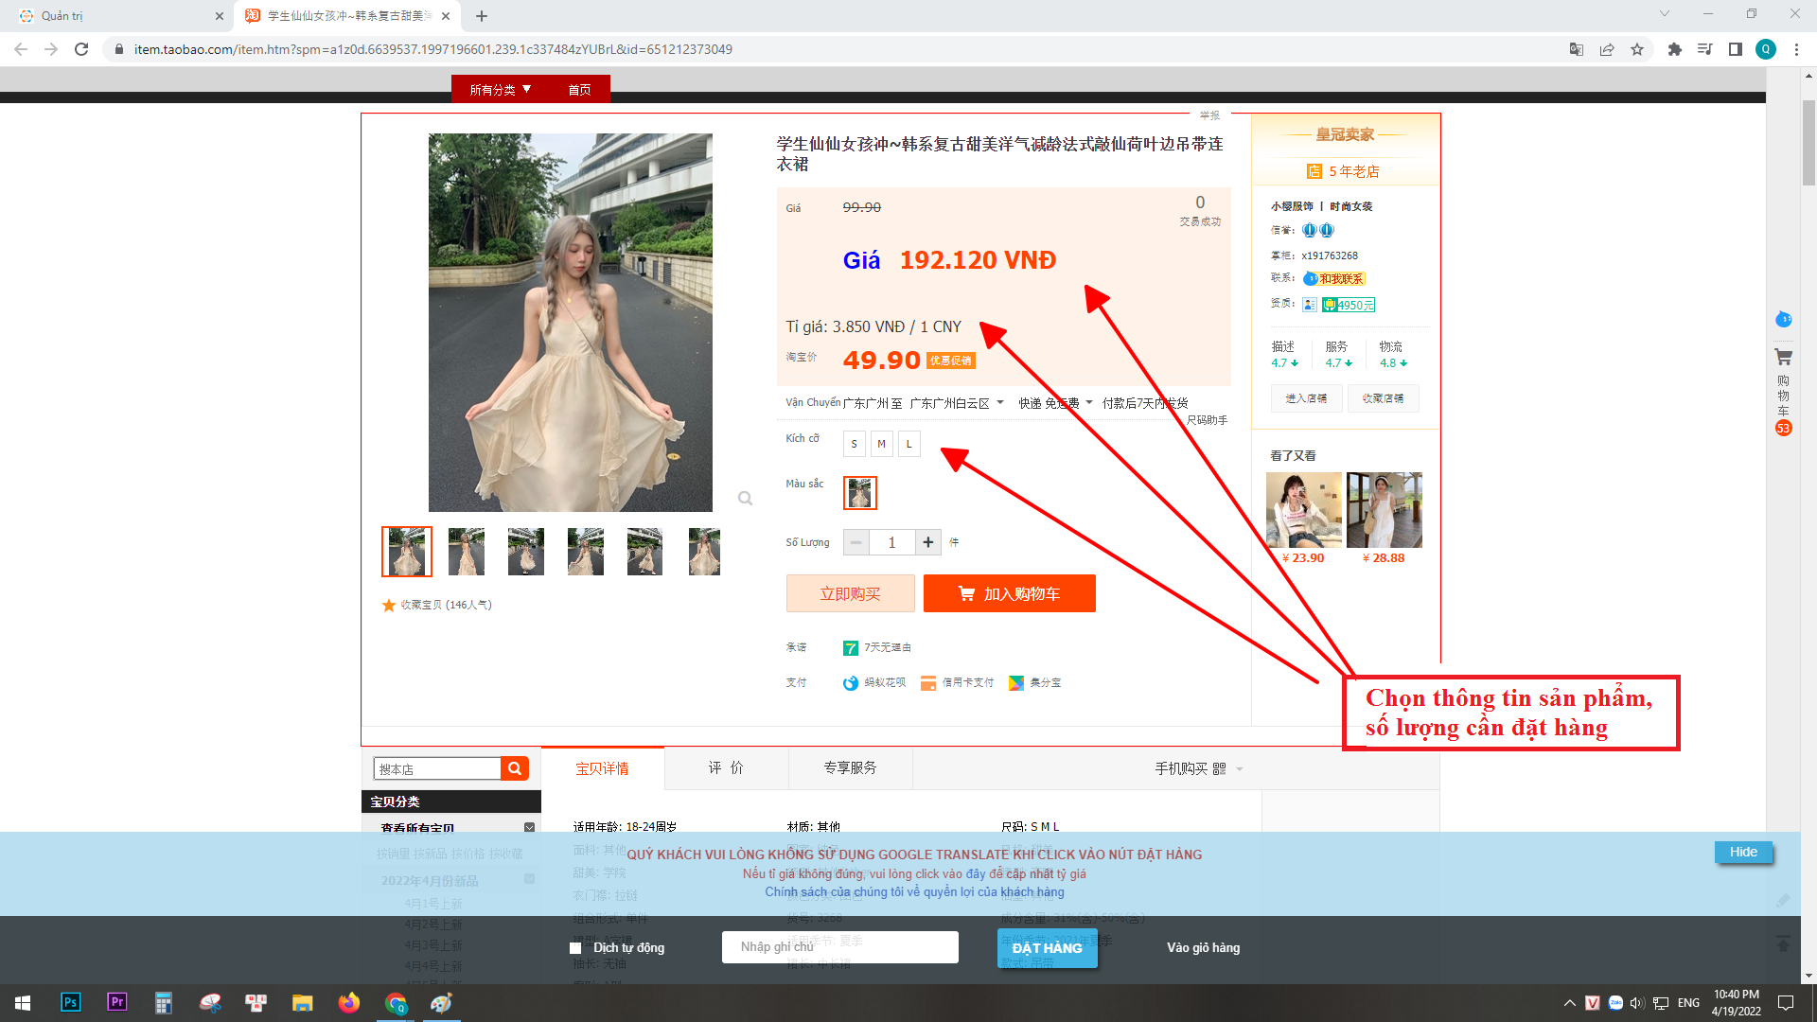Open Calculator from the taskbar

(163, 1002)
